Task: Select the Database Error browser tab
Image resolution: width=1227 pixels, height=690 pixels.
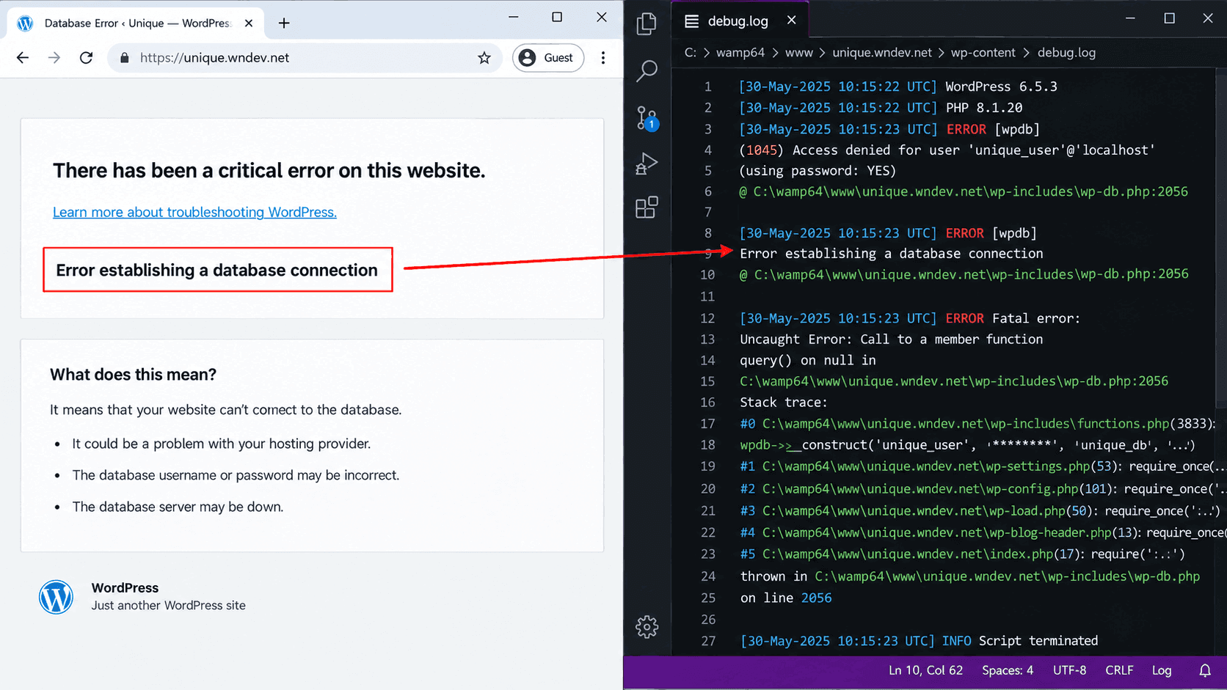Action: [136, 23]
